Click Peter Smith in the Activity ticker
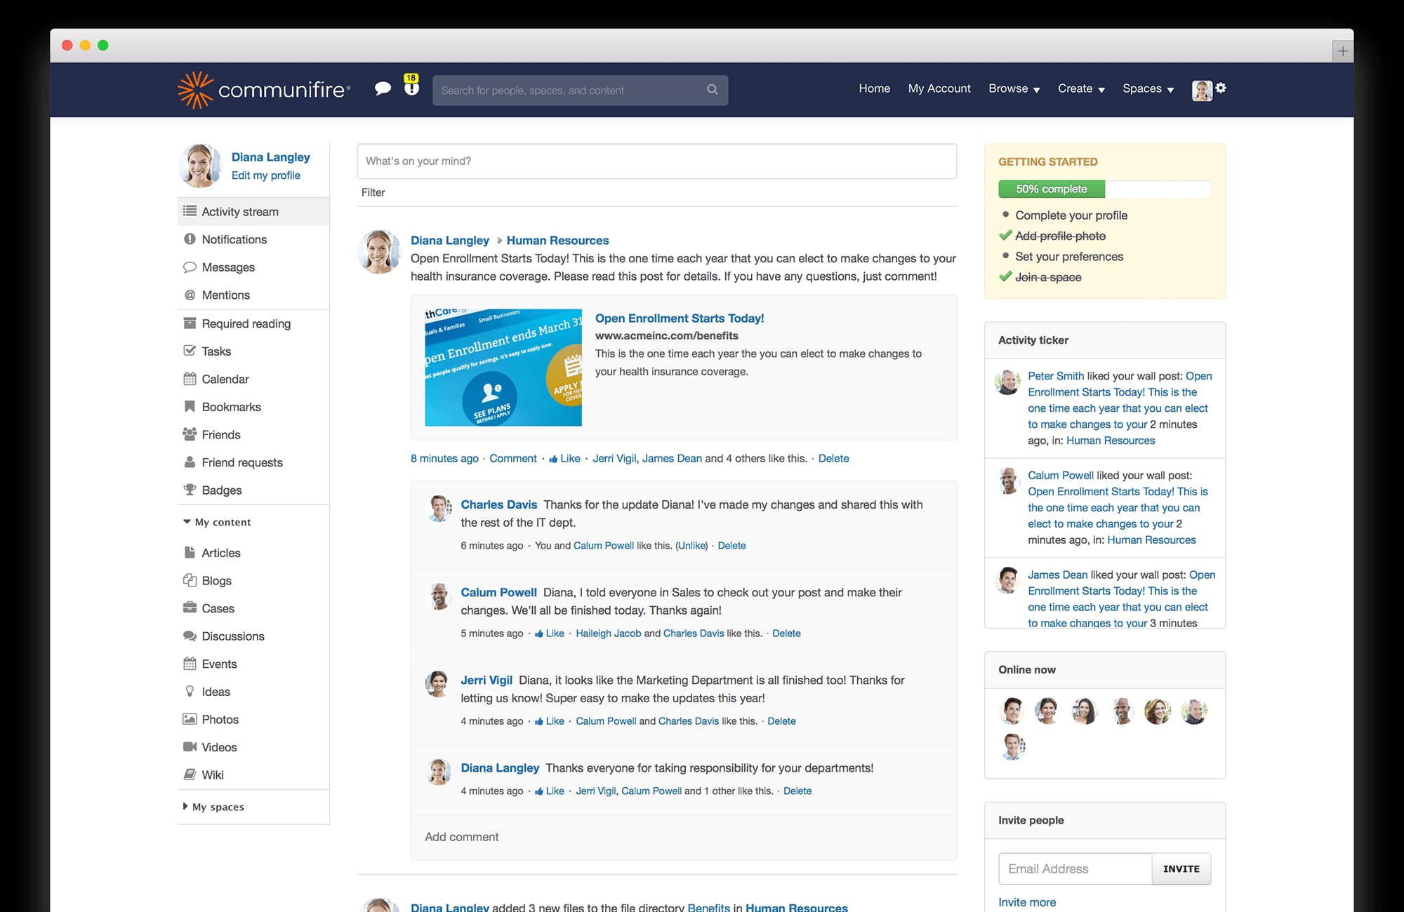 click(1056, 375)
